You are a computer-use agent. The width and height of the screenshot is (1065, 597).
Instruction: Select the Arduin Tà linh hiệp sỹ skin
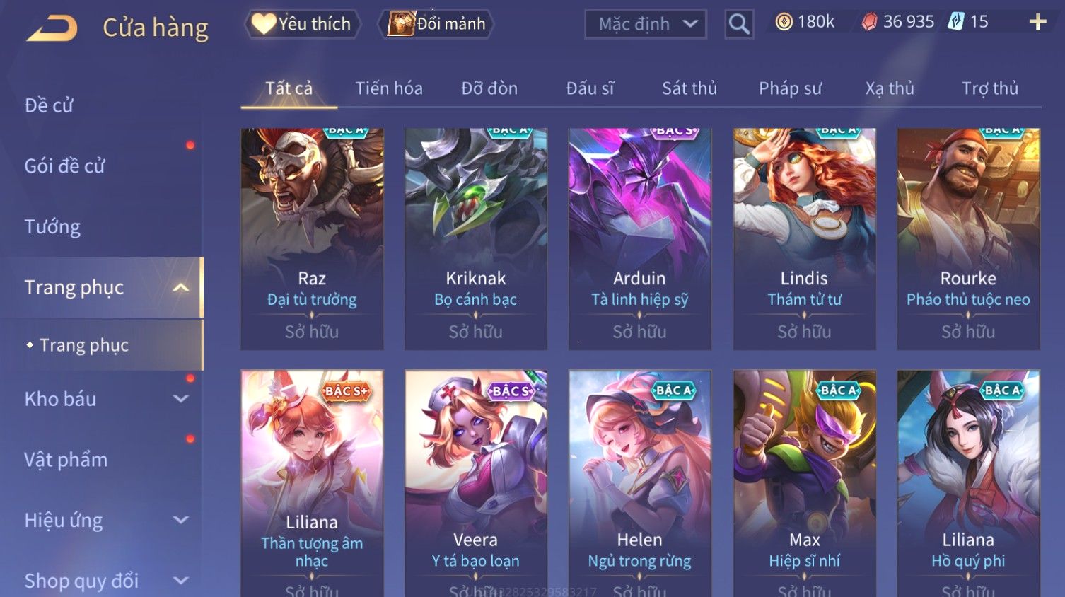pos(640,239)
